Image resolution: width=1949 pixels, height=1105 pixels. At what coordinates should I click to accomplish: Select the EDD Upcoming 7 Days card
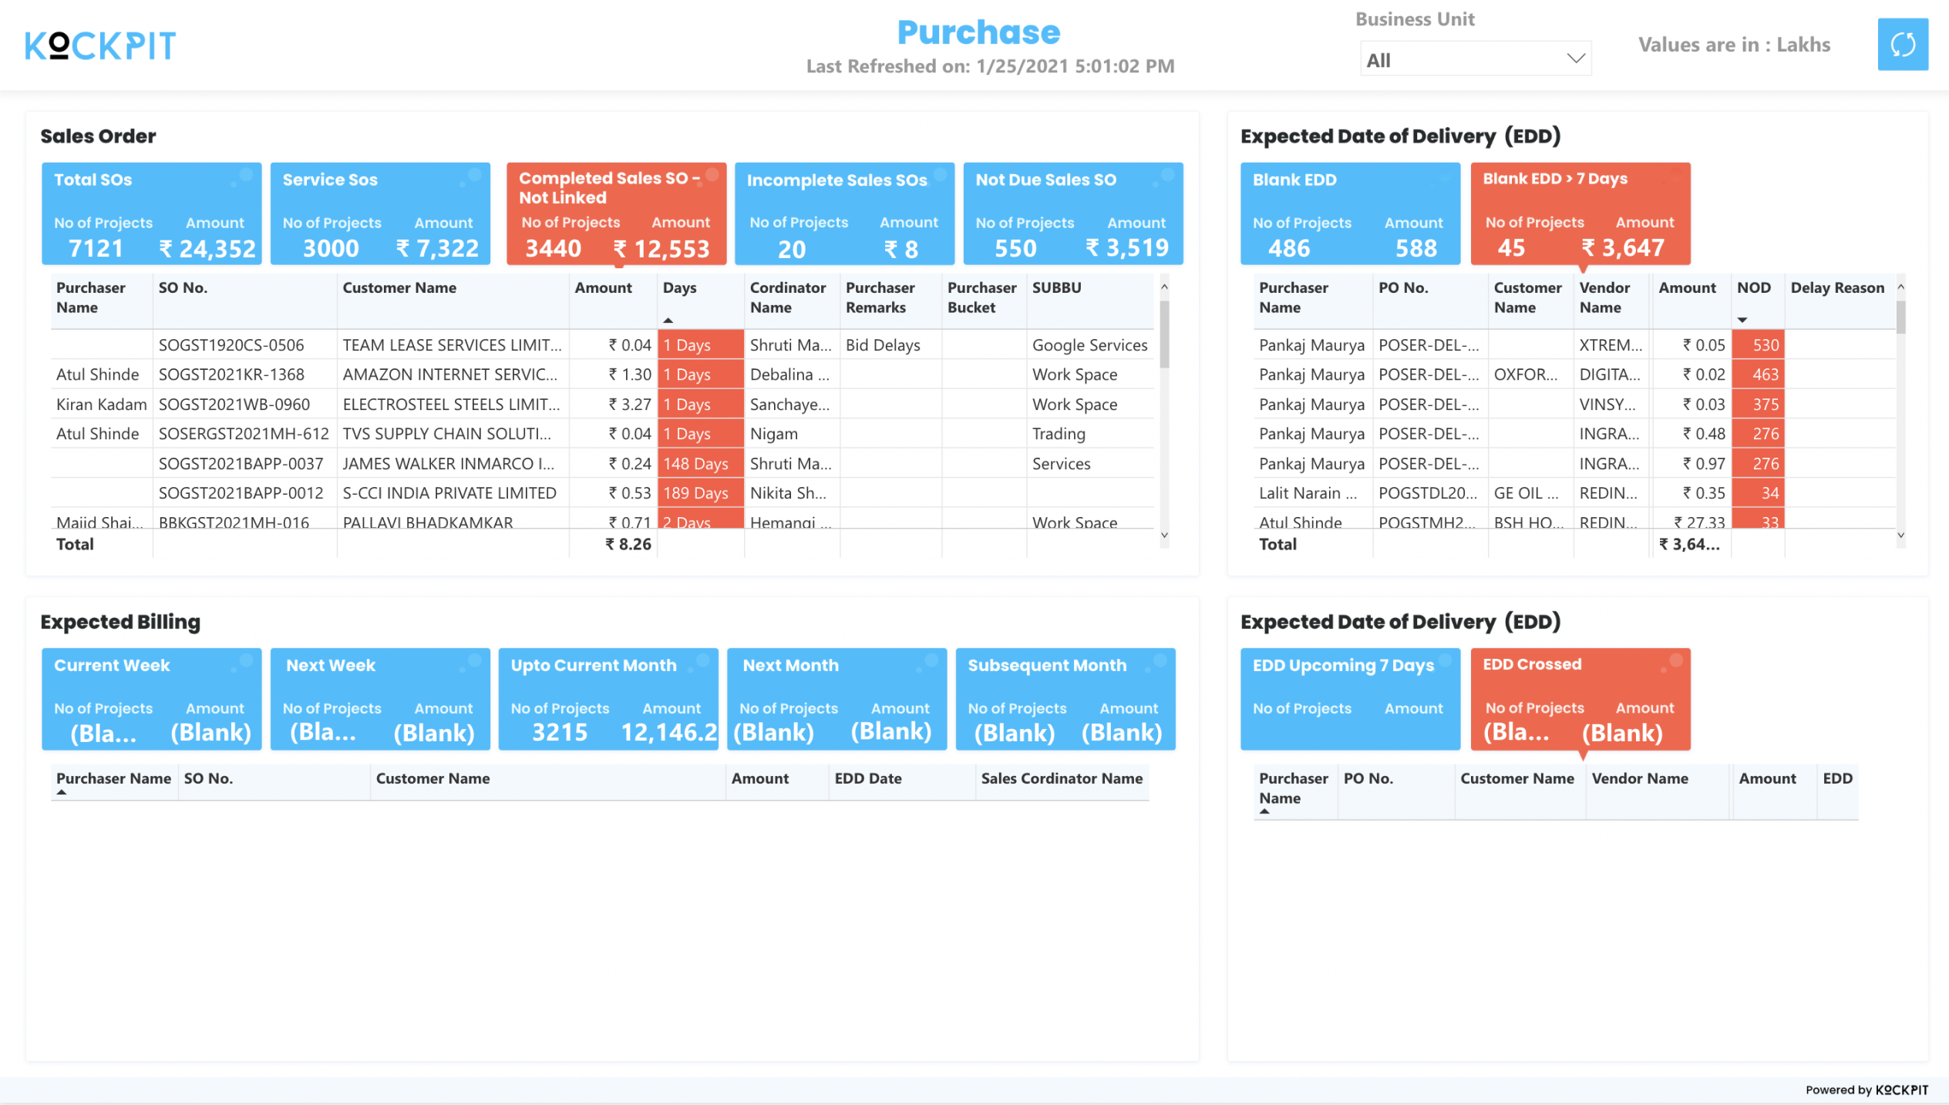pos(1350,699)
